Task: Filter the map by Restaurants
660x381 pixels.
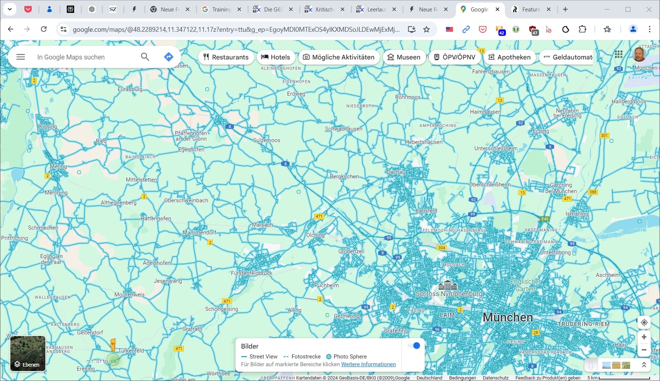Action: pyautogui.click(x=226, y=57)
